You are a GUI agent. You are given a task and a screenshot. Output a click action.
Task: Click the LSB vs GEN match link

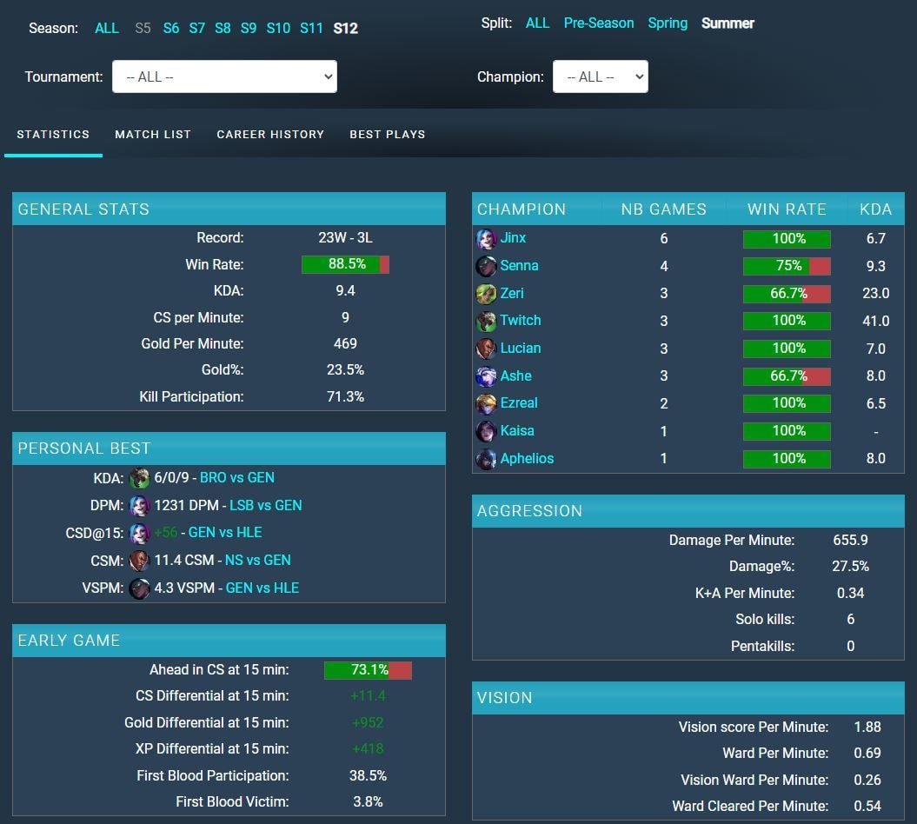pyautogui.click(x=265, y=505)
